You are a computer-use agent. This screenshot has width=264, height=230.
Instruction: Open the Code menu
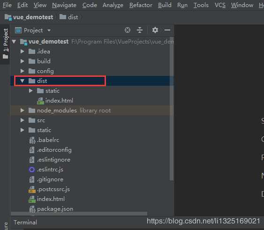click(90, 5)
